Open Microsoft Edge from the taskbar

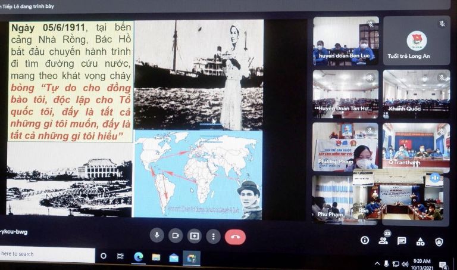139,257
